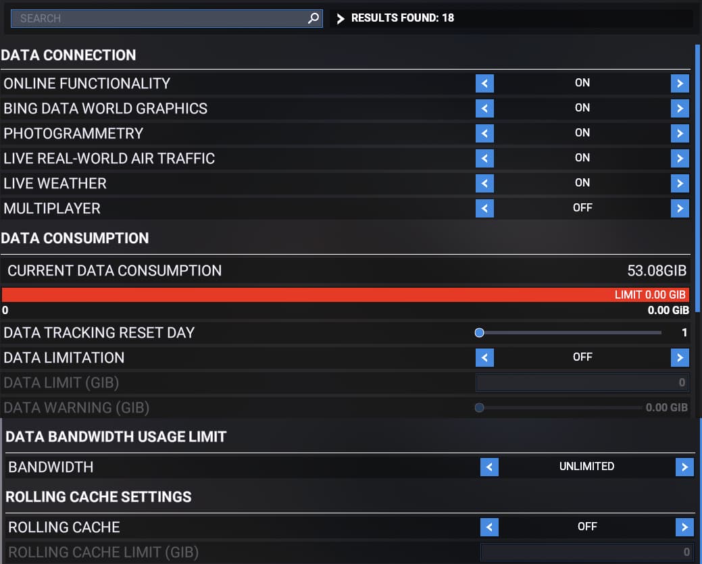Click right arrow for Online Functionality
702x564 pixels.
(x=680, y=83)
